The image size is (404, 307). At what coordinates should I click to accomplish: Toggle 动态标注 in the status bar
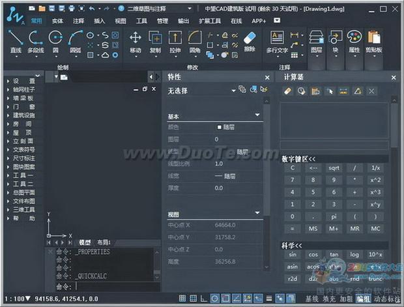point(388,299)
